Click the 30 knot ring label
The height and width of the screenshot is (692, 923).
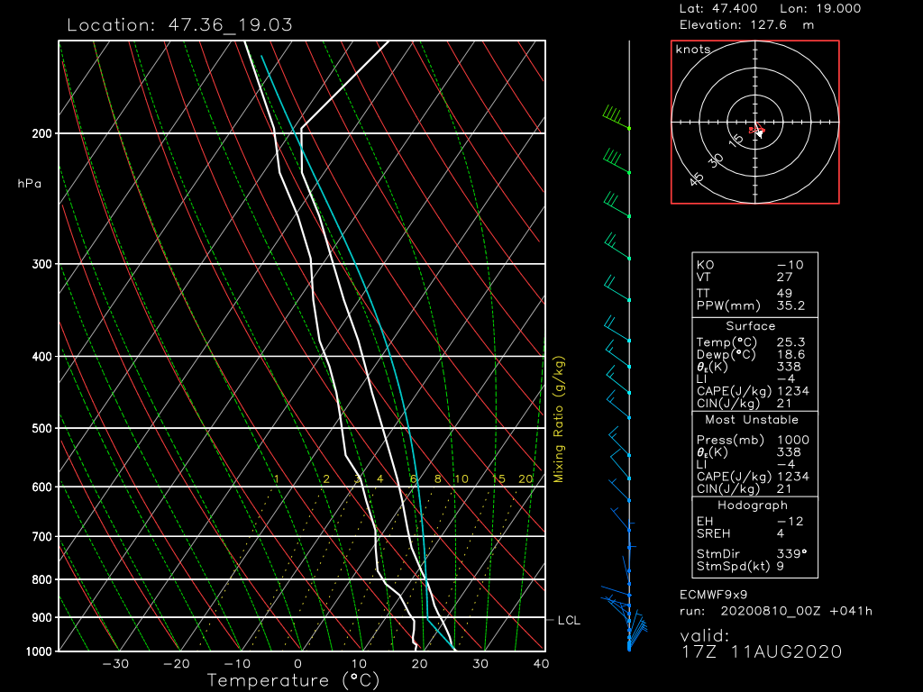click(717, 159)
